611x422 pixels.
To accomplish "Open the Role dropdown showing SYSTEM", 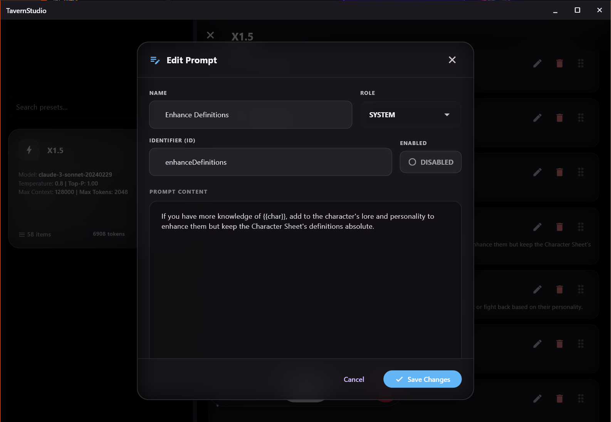I will 411,115.
